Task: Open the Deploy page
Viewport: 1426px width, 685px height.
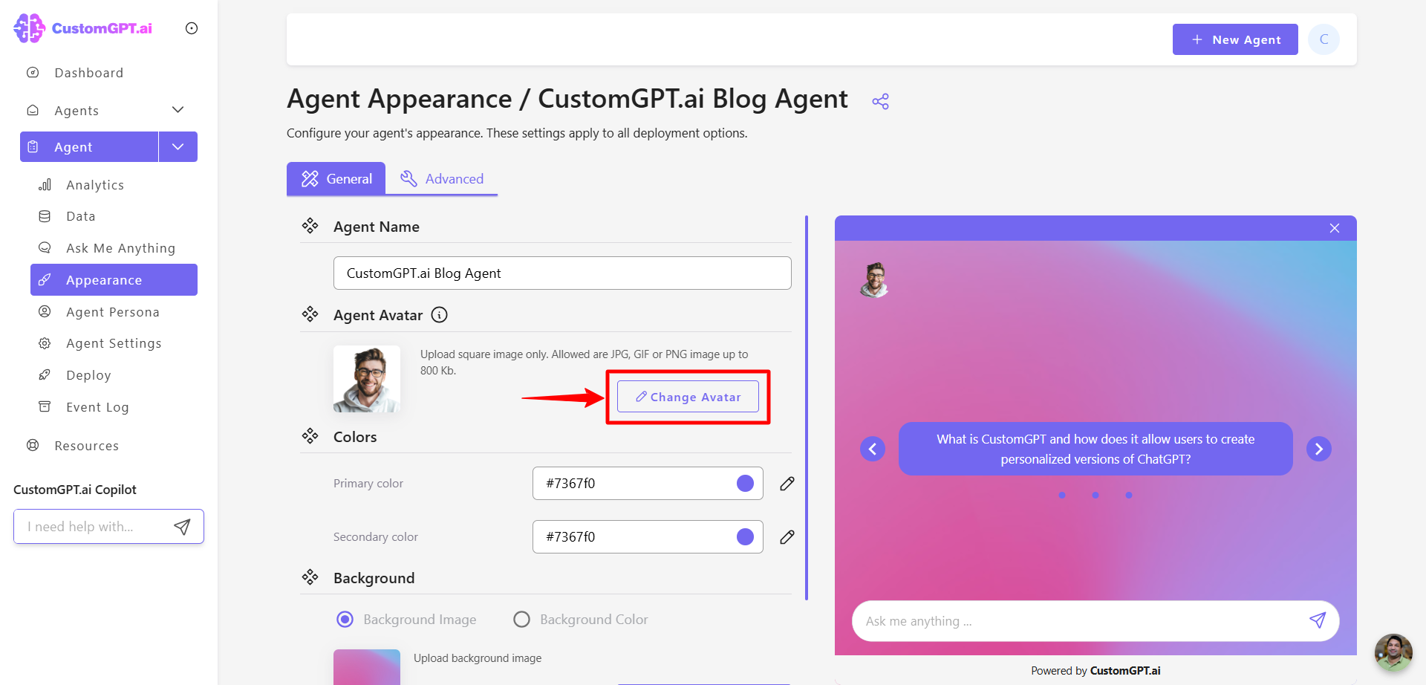Action: 88,375
